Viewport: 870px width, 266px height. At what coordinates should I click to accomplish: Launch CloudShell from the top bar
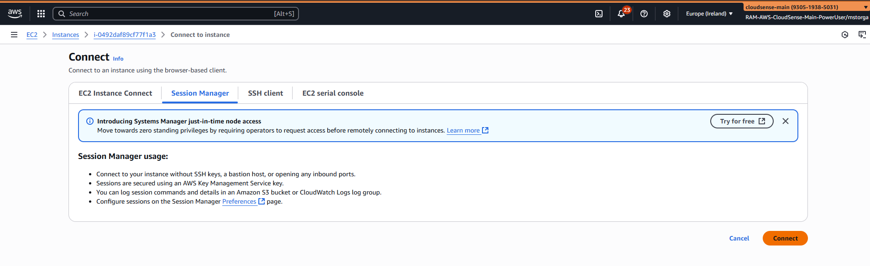(599, 14)
